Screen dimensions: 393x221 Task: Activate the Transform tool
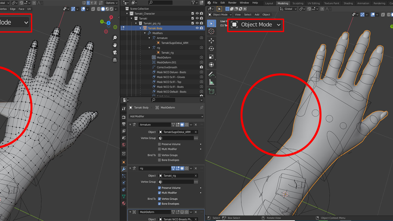pyautogui.click(x=211, y=65)
